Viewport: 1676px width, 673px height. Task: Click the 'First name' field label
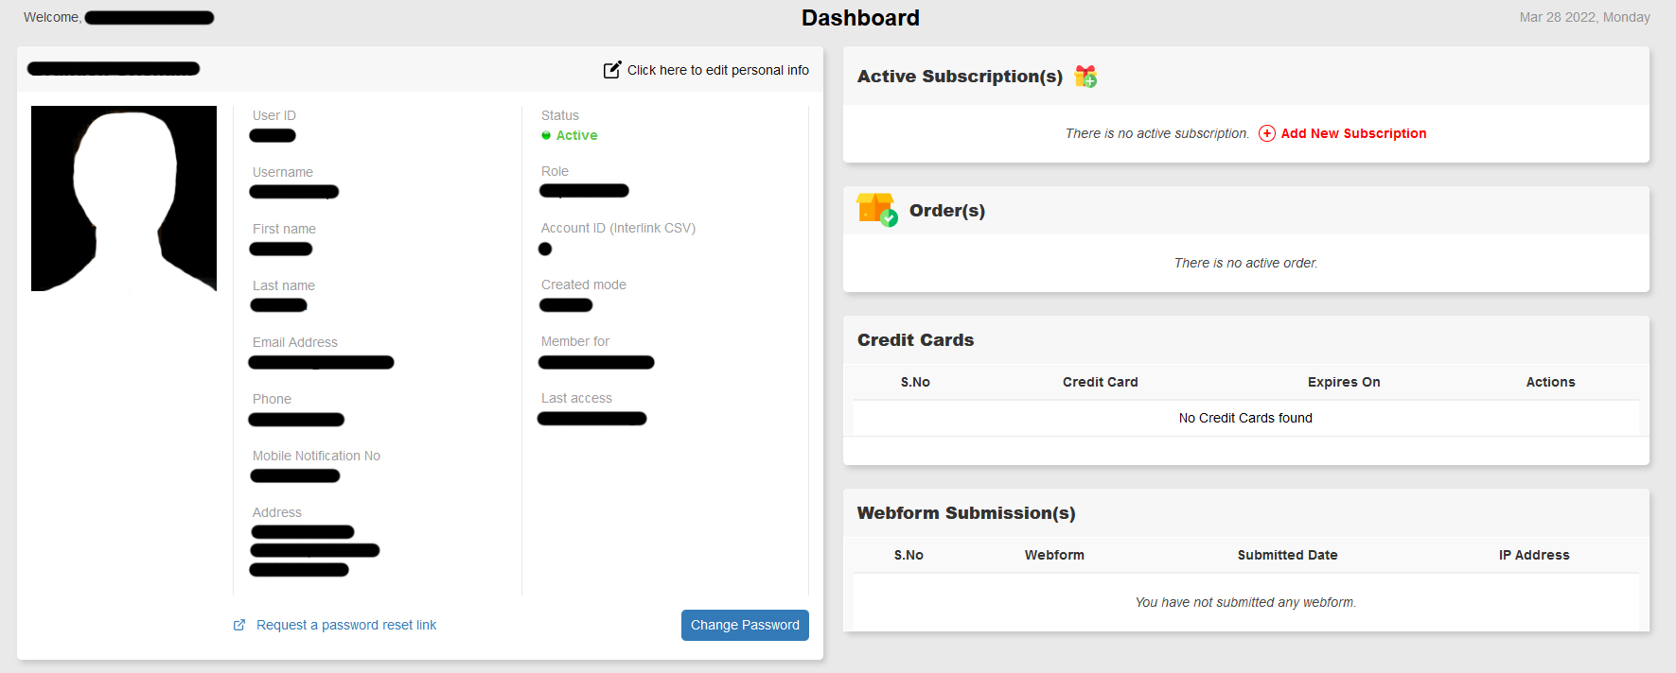click(284, 229)
